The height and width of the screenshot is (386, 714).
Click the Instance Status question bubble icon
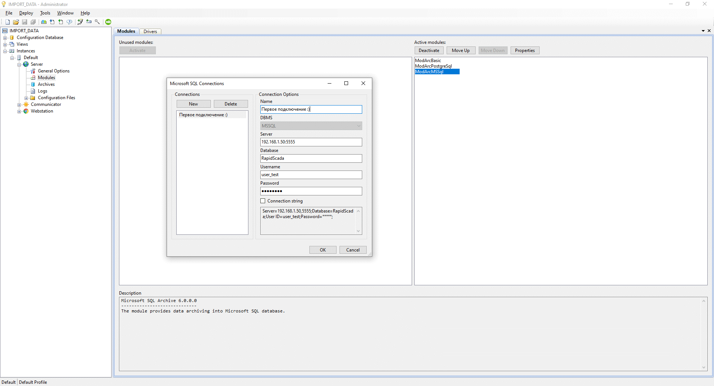point(70,22)
